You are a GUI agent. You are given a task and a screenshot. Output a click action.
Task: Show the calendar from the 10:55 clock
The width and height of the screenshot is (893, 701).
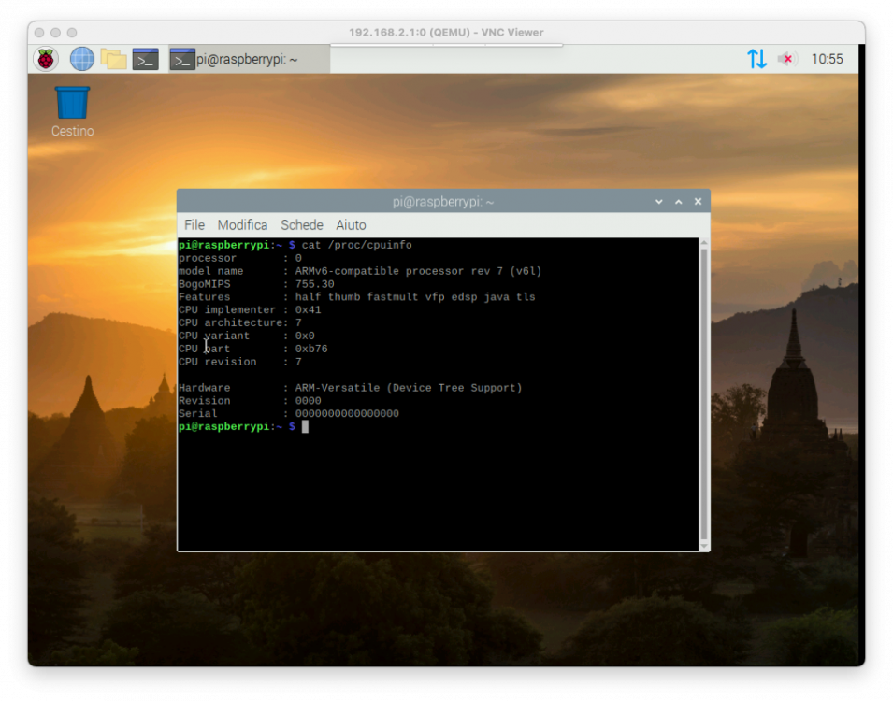pyautogui.click(x=827, y=59)
